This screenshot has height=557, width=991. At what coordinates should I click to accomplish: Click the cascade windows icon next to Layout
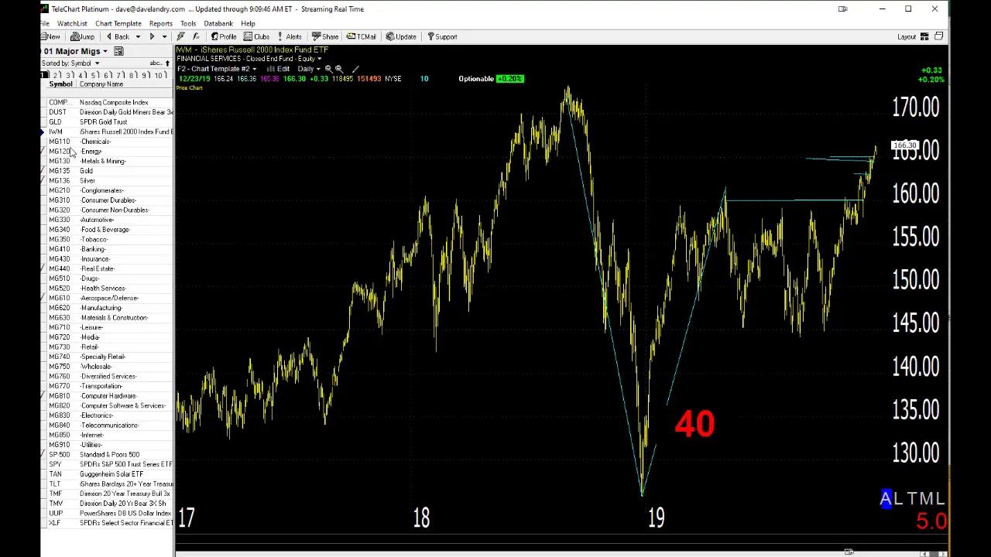coord(938,36)
